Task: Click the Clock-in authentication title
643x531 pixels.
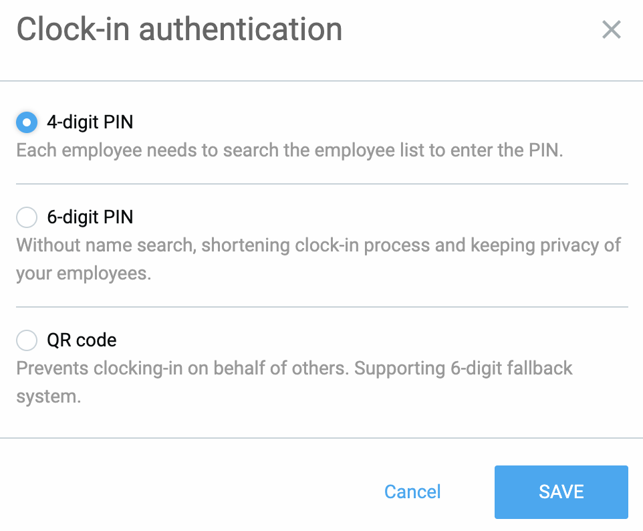Action: tap(179, 29)
